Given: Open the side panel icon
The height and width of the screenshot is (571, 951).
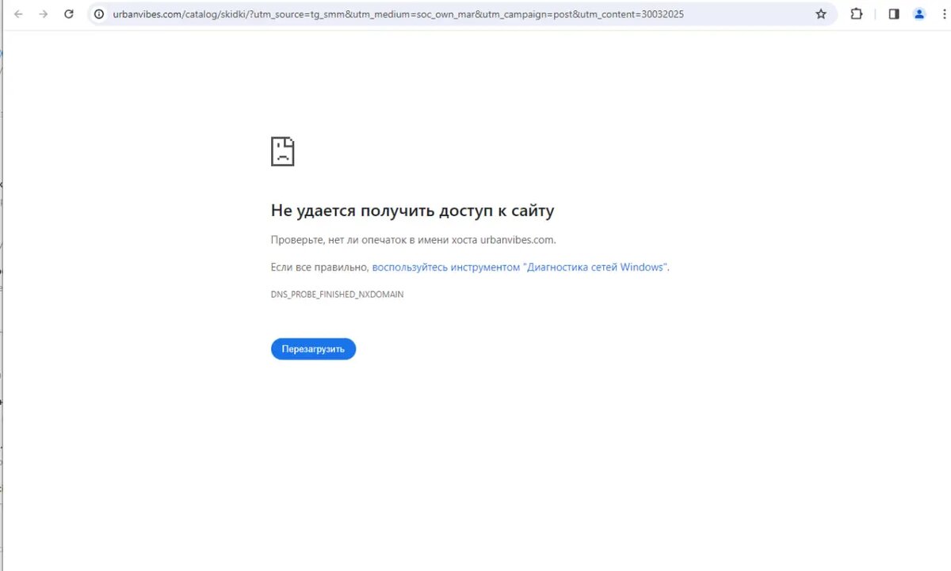Looking at the screenshot, I should (894, 14).
